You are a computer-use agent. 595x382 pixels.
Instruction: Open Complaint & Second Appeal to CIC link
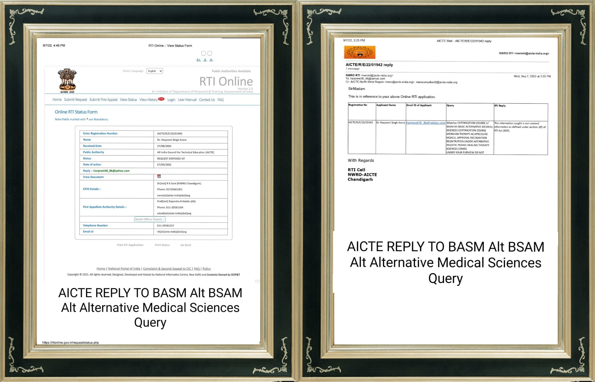click(x=167, y=269)
